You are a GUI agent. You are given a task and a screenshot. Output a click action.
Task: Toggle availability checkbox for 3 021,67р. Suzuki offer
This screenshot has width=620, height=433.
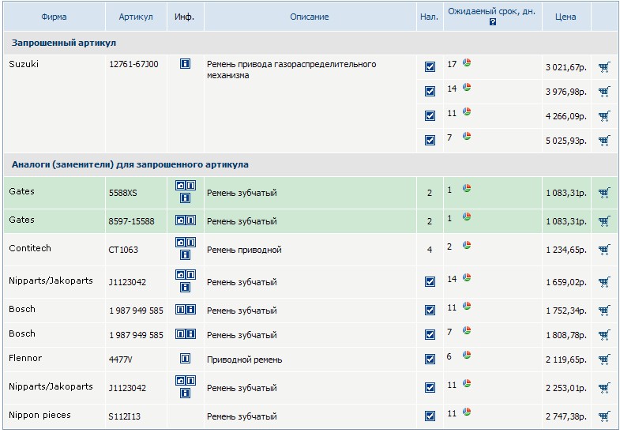click(430, 67)
